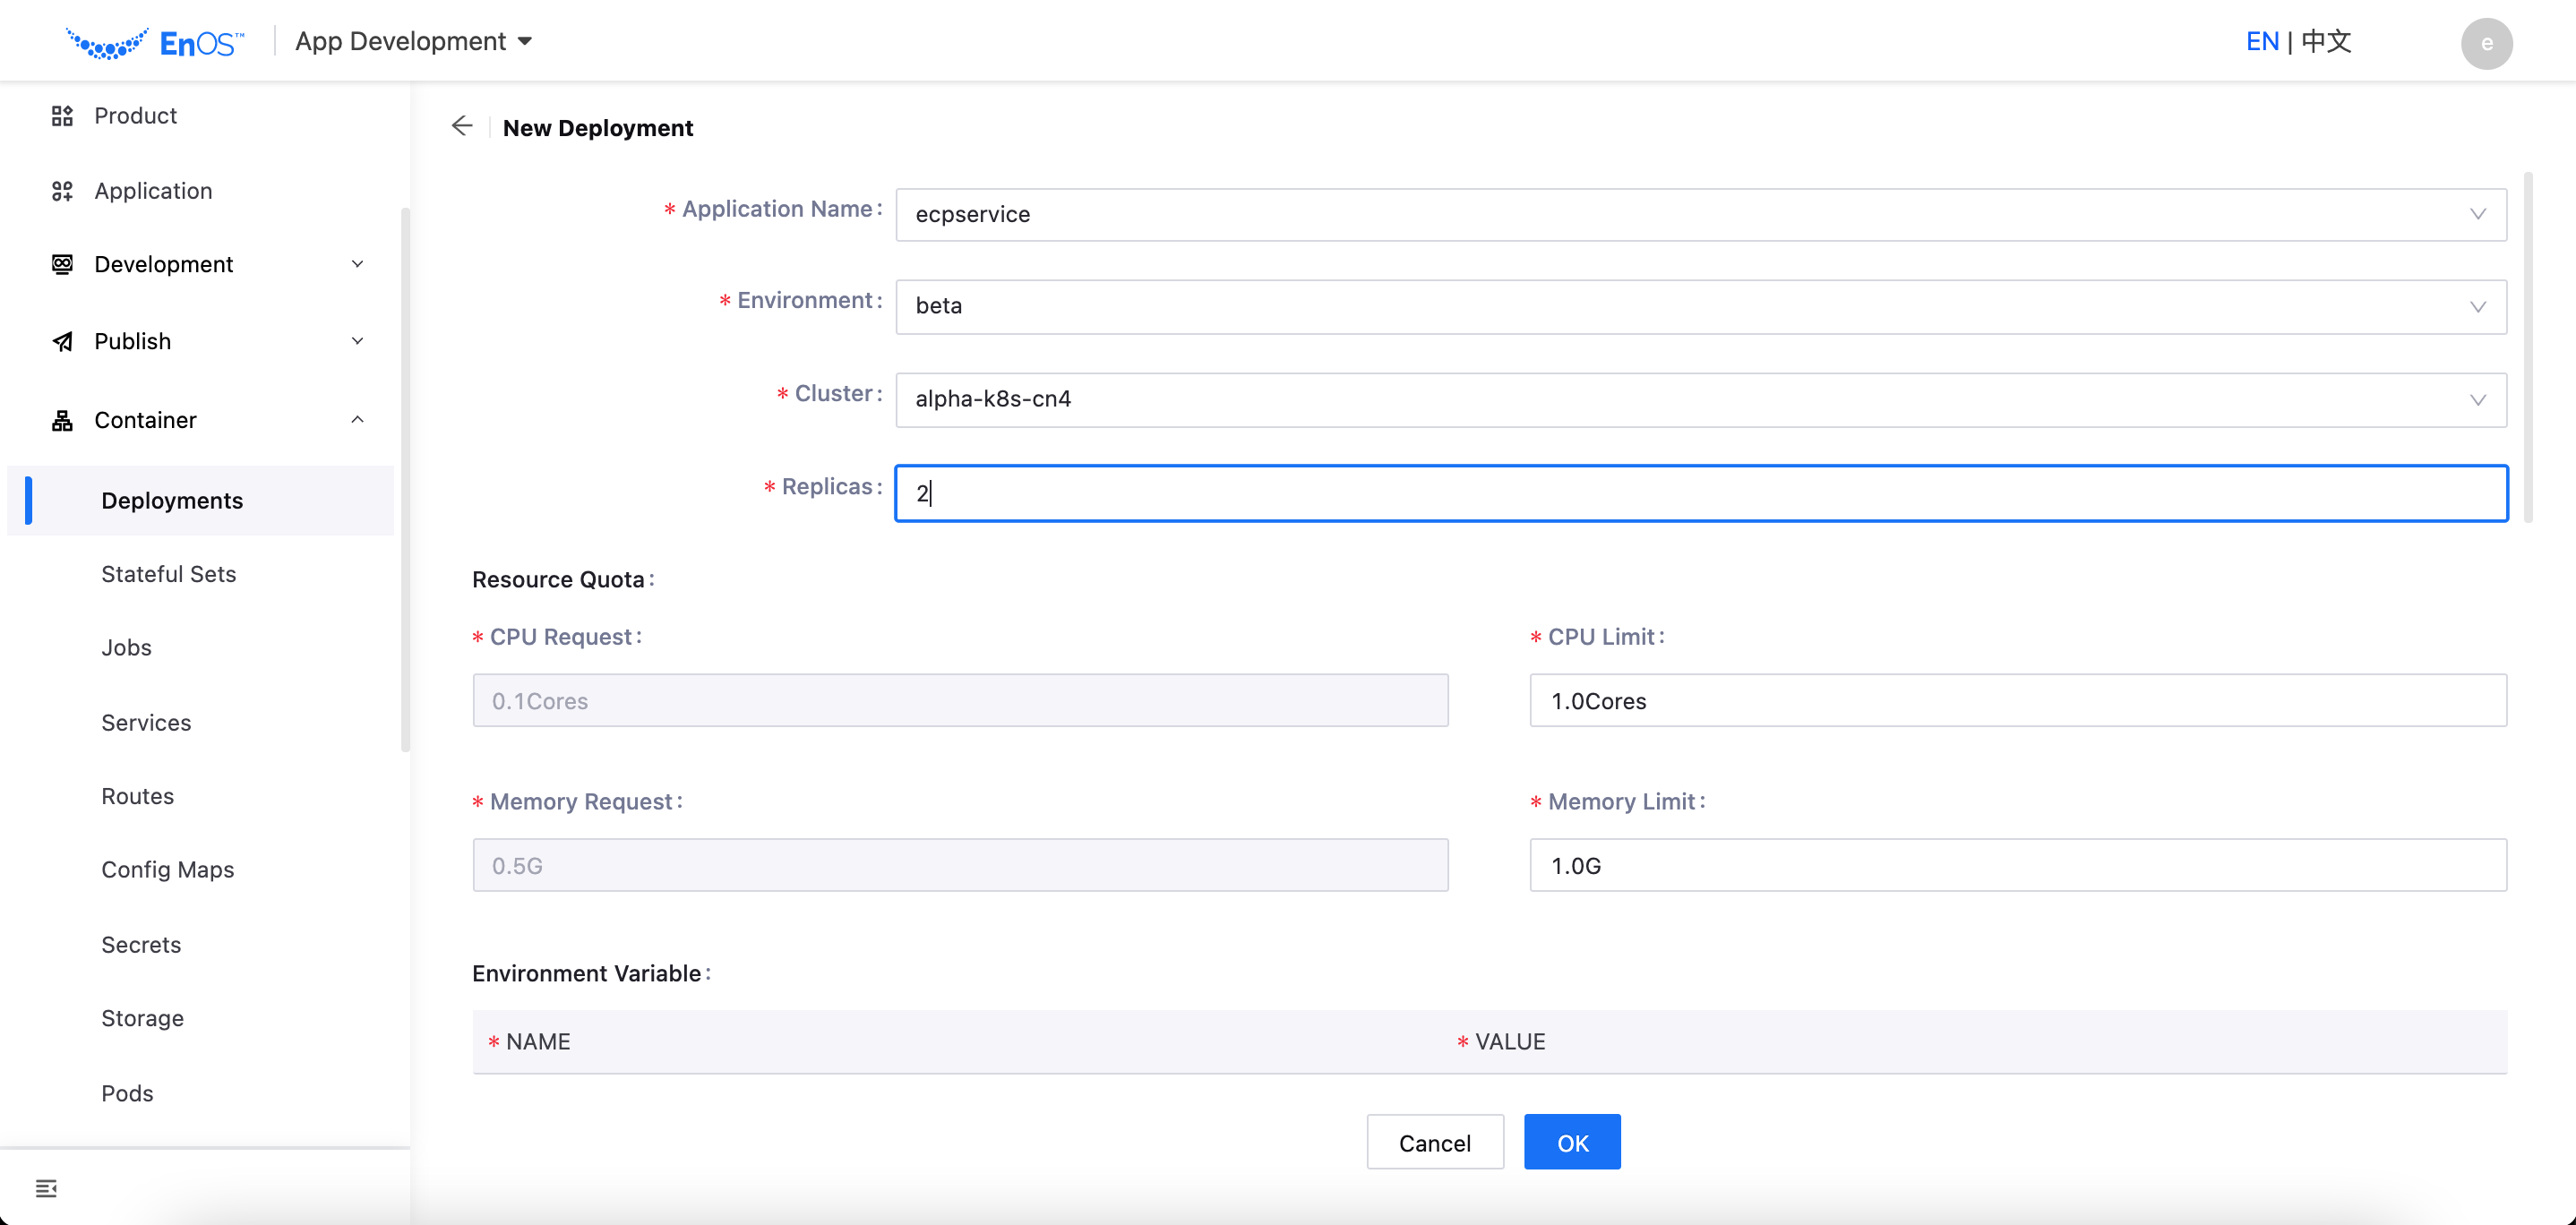Switch interface language to 中文

click(2326, 41)
